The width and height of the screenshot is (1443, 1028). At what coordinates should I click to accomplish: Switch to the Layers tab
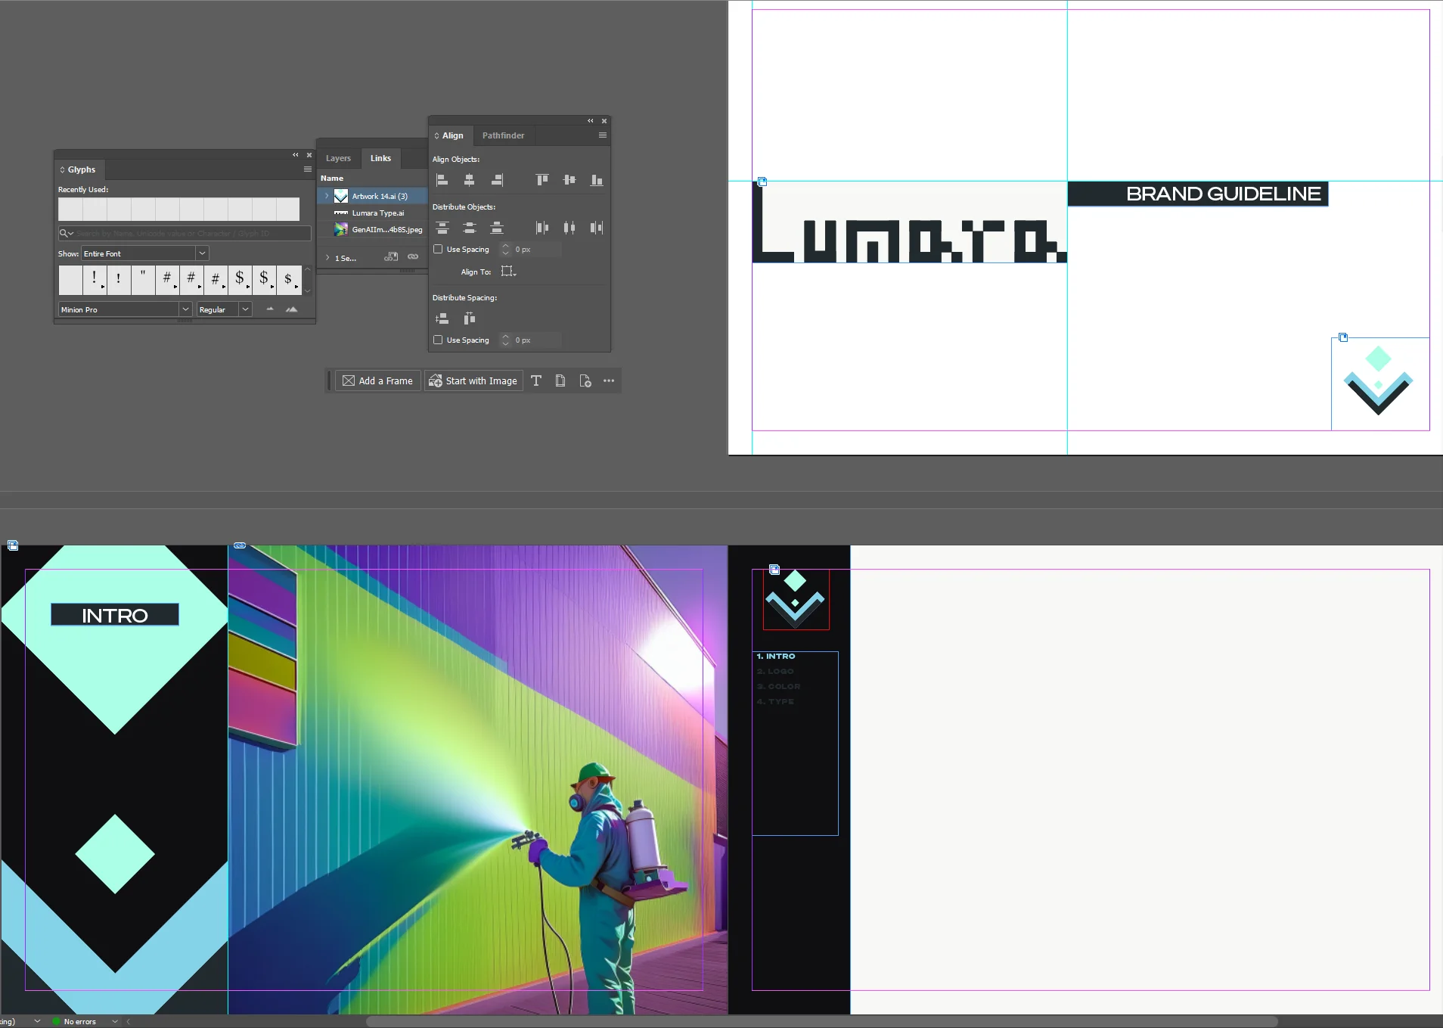338,158
